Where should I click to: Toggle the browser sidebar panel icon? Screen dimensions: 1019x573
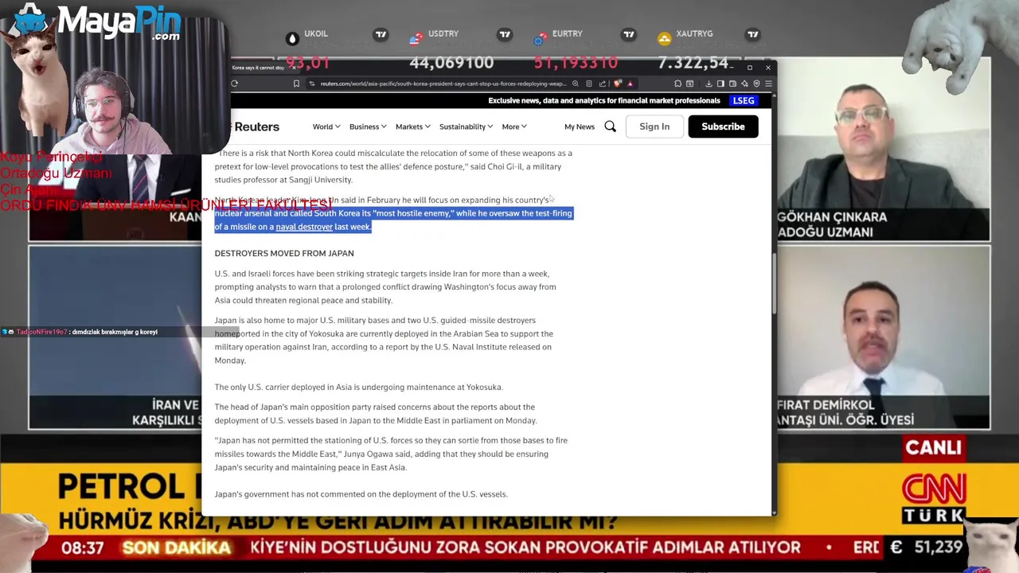[x=720, y=84]
